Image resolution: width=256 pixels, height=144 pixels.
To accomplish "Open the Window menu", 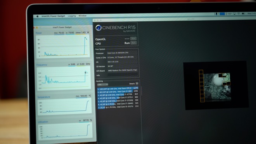I will click(83, 15).
